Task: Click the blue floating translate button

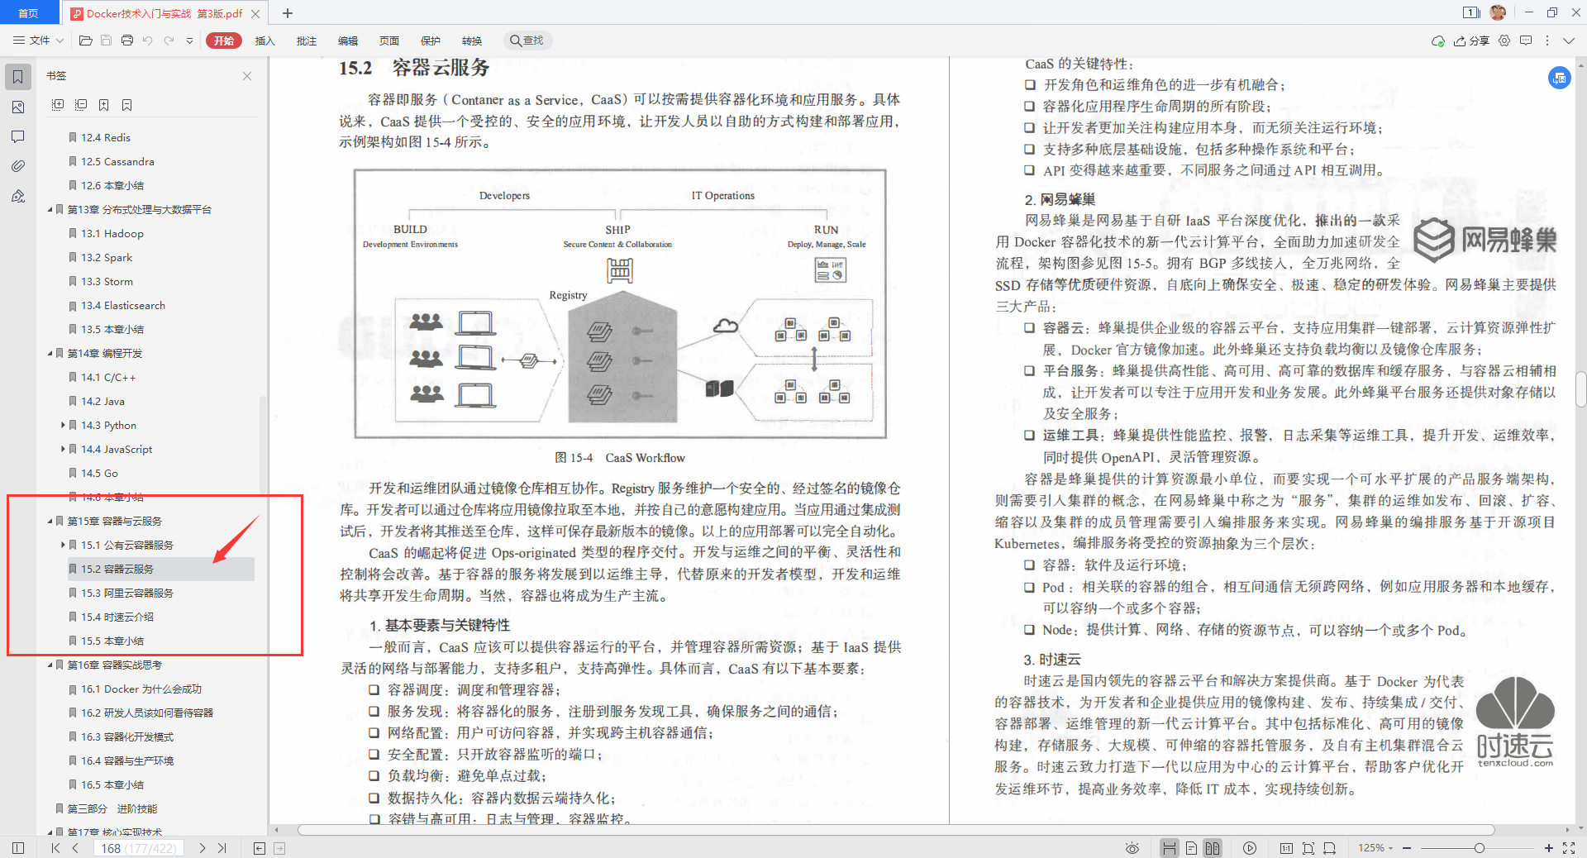Action: (1559, 78)
